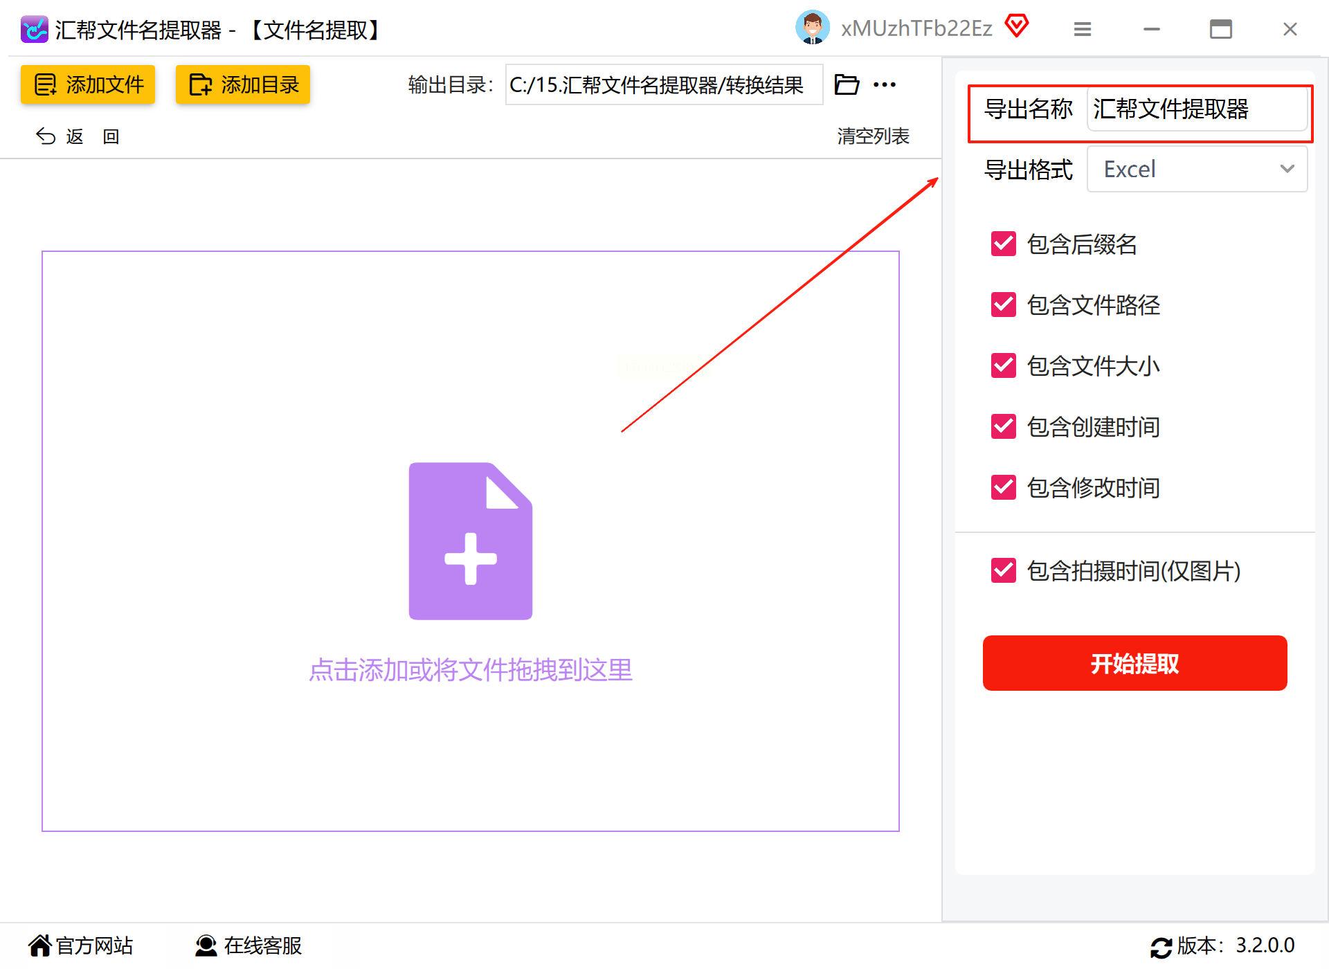
Task: Click the 导出名称 text input field
Action: pos(1196,109)
